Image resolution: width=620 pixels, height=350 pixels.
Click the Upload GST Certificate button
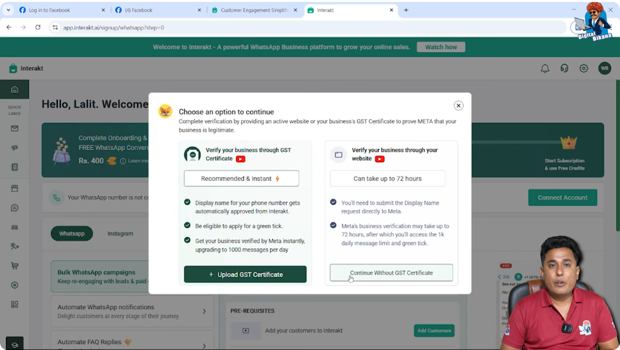245,274
